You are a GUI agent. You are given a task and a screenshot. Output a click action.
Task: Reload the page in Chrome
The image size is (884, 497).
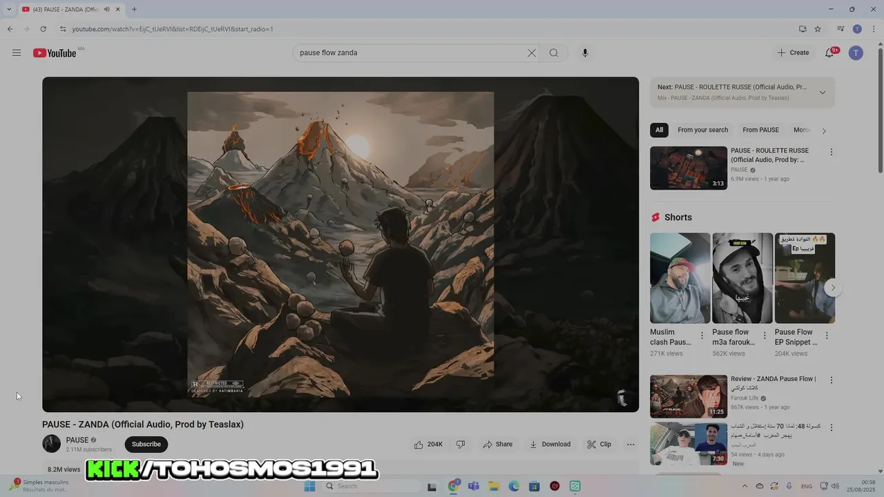(43, 29)
